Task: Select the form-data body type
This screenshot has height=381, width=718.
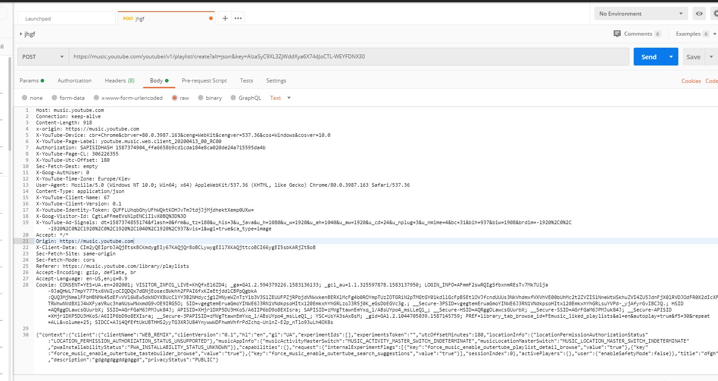Action: (x=54, y=98)
